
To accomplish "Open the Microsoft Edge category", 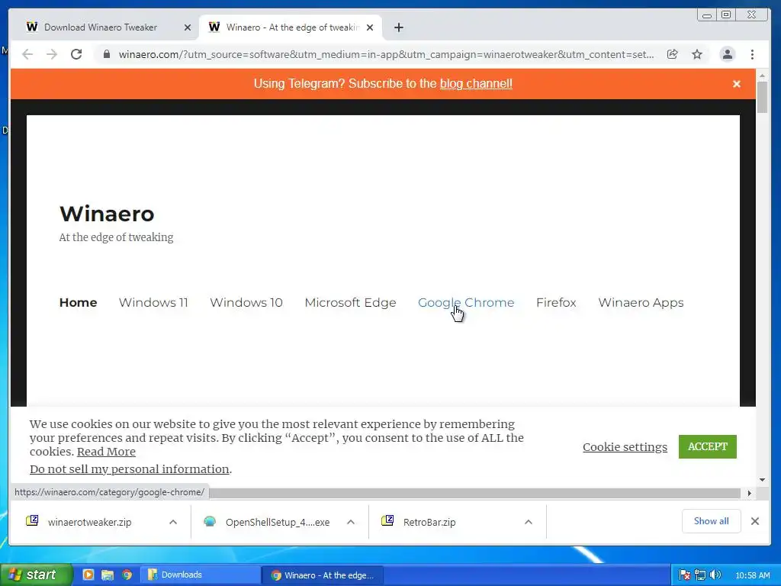I will (x=350, y=302).
